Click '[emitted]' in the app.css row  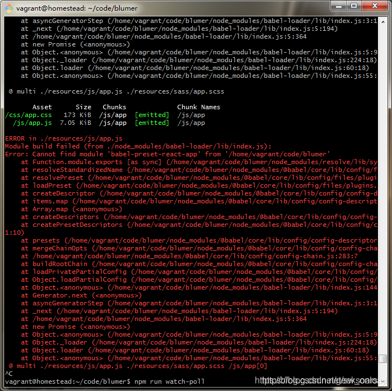click(152, 115)
